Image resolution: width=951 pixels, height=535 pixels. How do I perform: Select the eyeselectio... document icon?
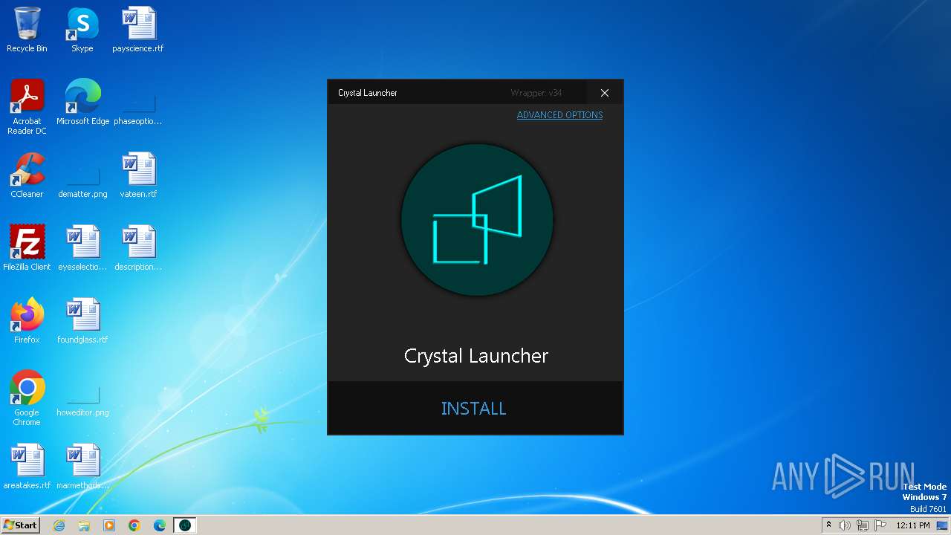82,248
